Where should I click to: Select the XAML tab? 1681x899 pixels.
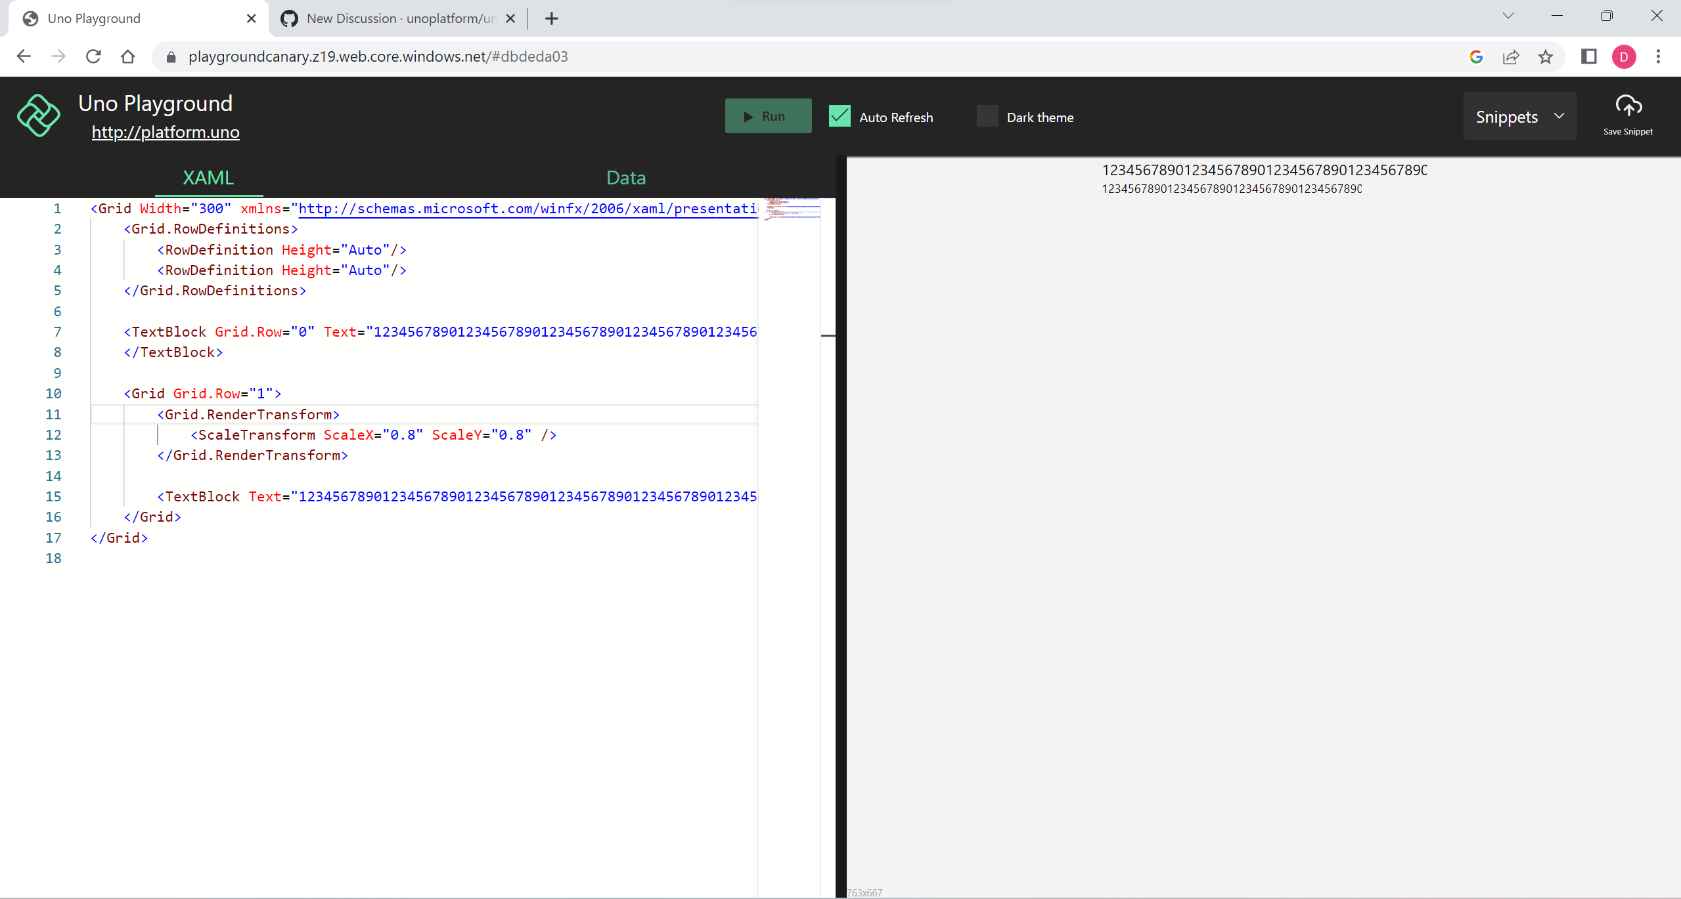[208, 177]
